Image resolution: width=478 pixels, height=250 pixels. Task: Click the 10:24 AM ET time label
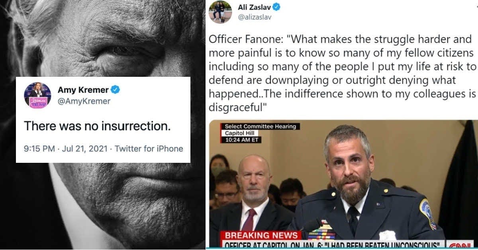point(243,140)
